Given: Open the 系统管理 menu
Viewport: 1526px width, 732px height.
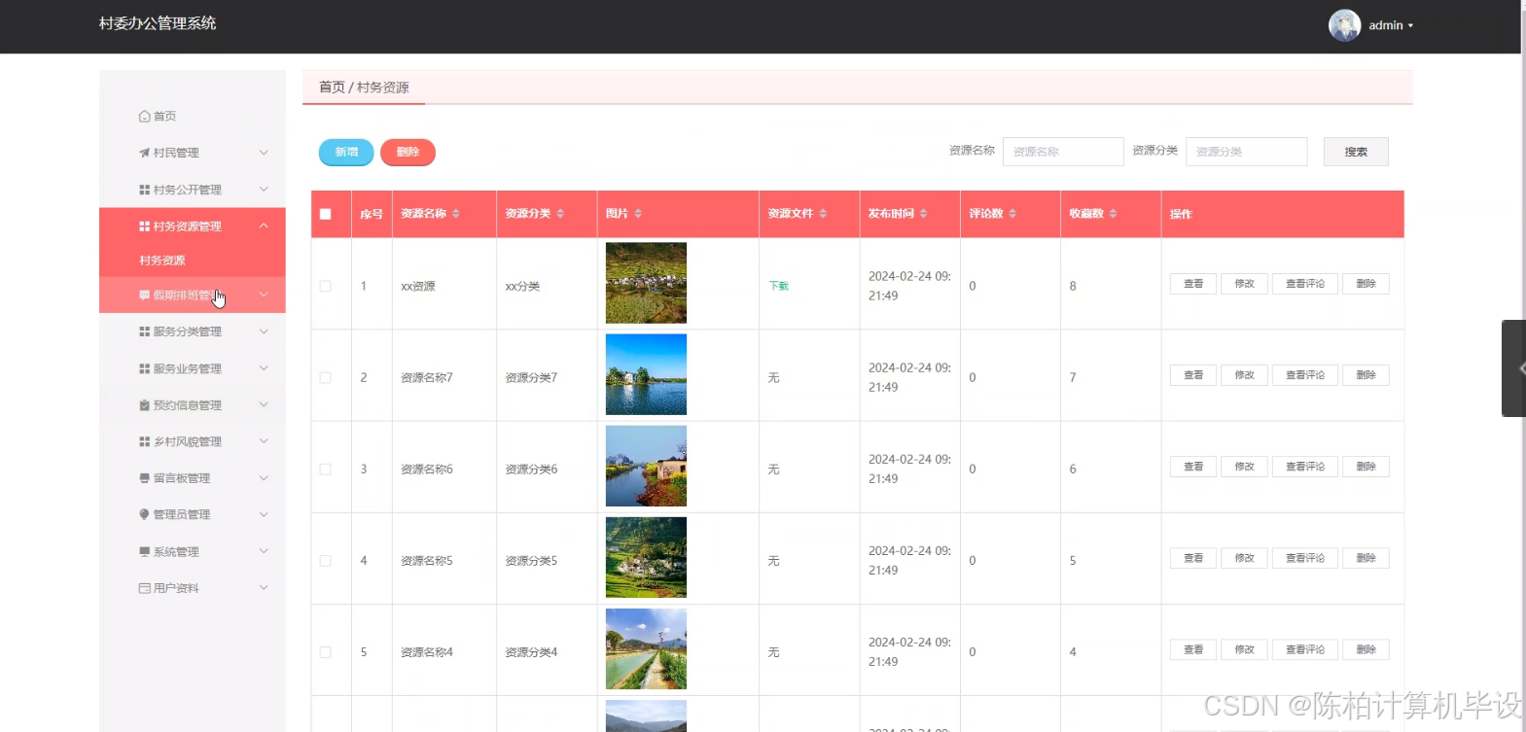Looking at the screenshot, I should 193,551.
